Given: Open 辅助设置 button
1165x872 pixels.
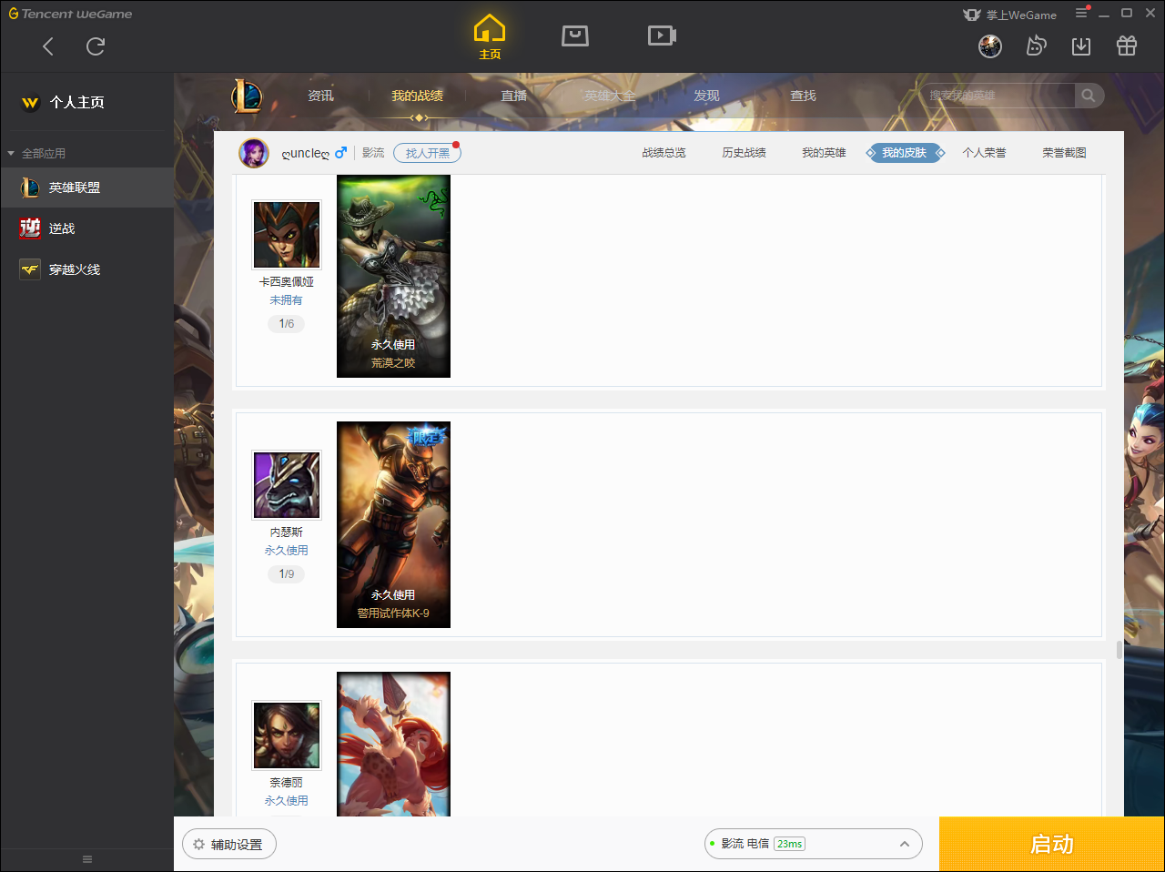Looking at the screenshot, I should pos(229,845).
